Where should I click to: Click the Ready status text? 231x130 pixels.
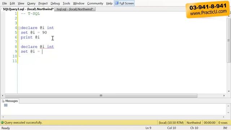[6, 128]
